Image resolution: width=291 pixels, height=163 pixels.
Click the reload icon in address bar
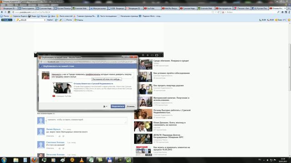(219, 12)
